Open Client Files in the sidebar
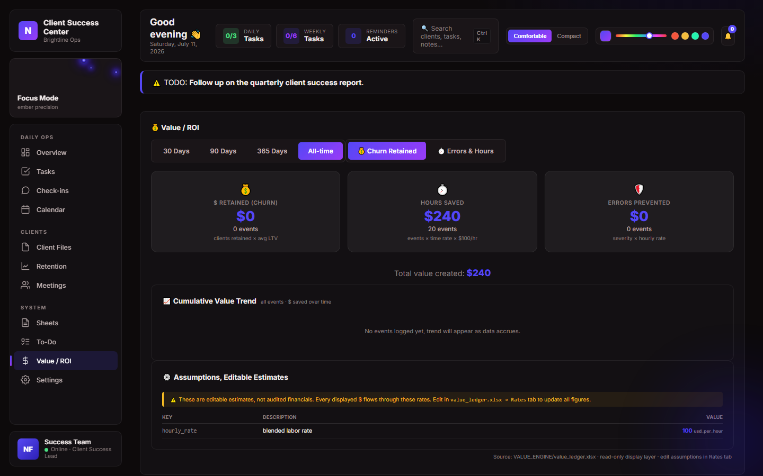 [66, 247]
